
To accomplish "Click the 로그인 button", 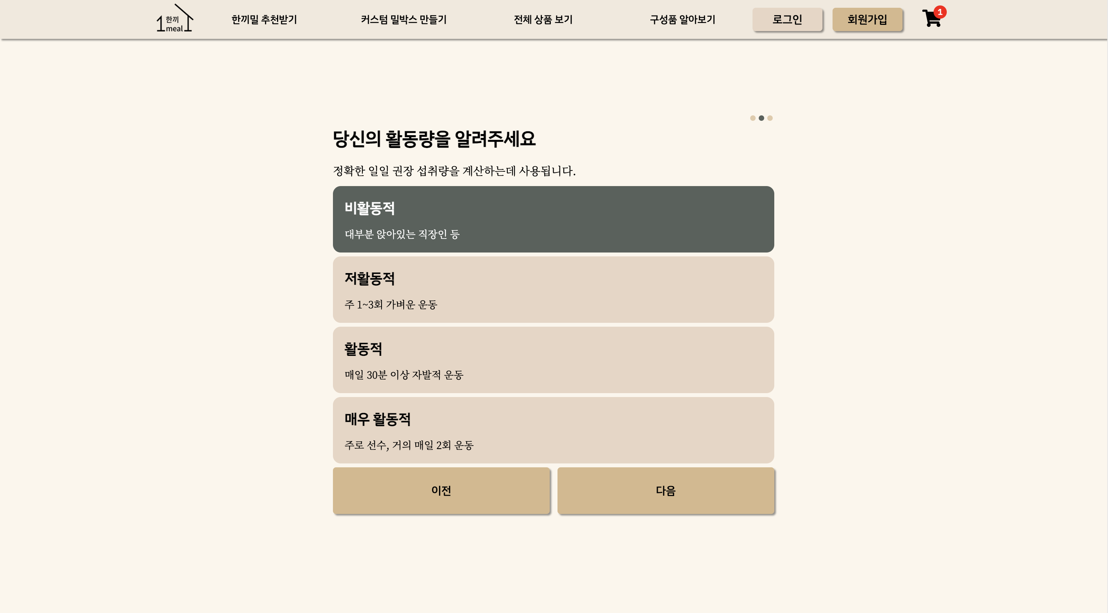I will (787, 19).
